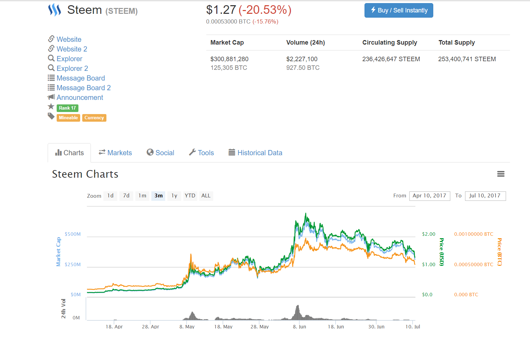
Task: Click the Steem Charts heading
Action: (x=85, y=174)
